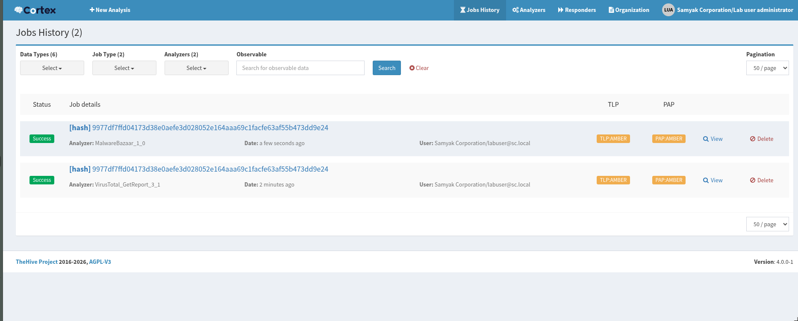798x321 pixels.
Task: Click magnifier icon in VirusTotal job row
Action: click(x=706, y=180)
